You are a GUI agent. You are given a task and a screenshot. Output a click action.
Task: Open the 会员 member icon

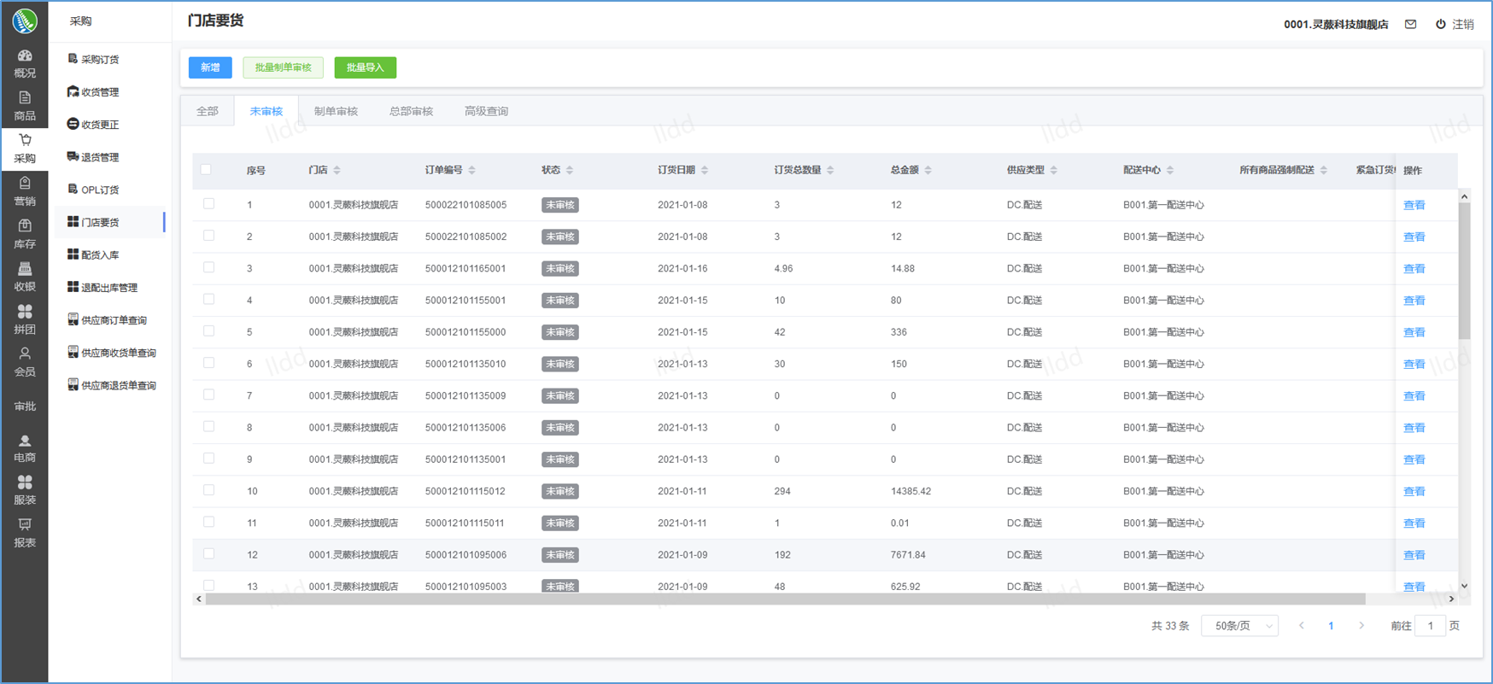tap(25, 354)
